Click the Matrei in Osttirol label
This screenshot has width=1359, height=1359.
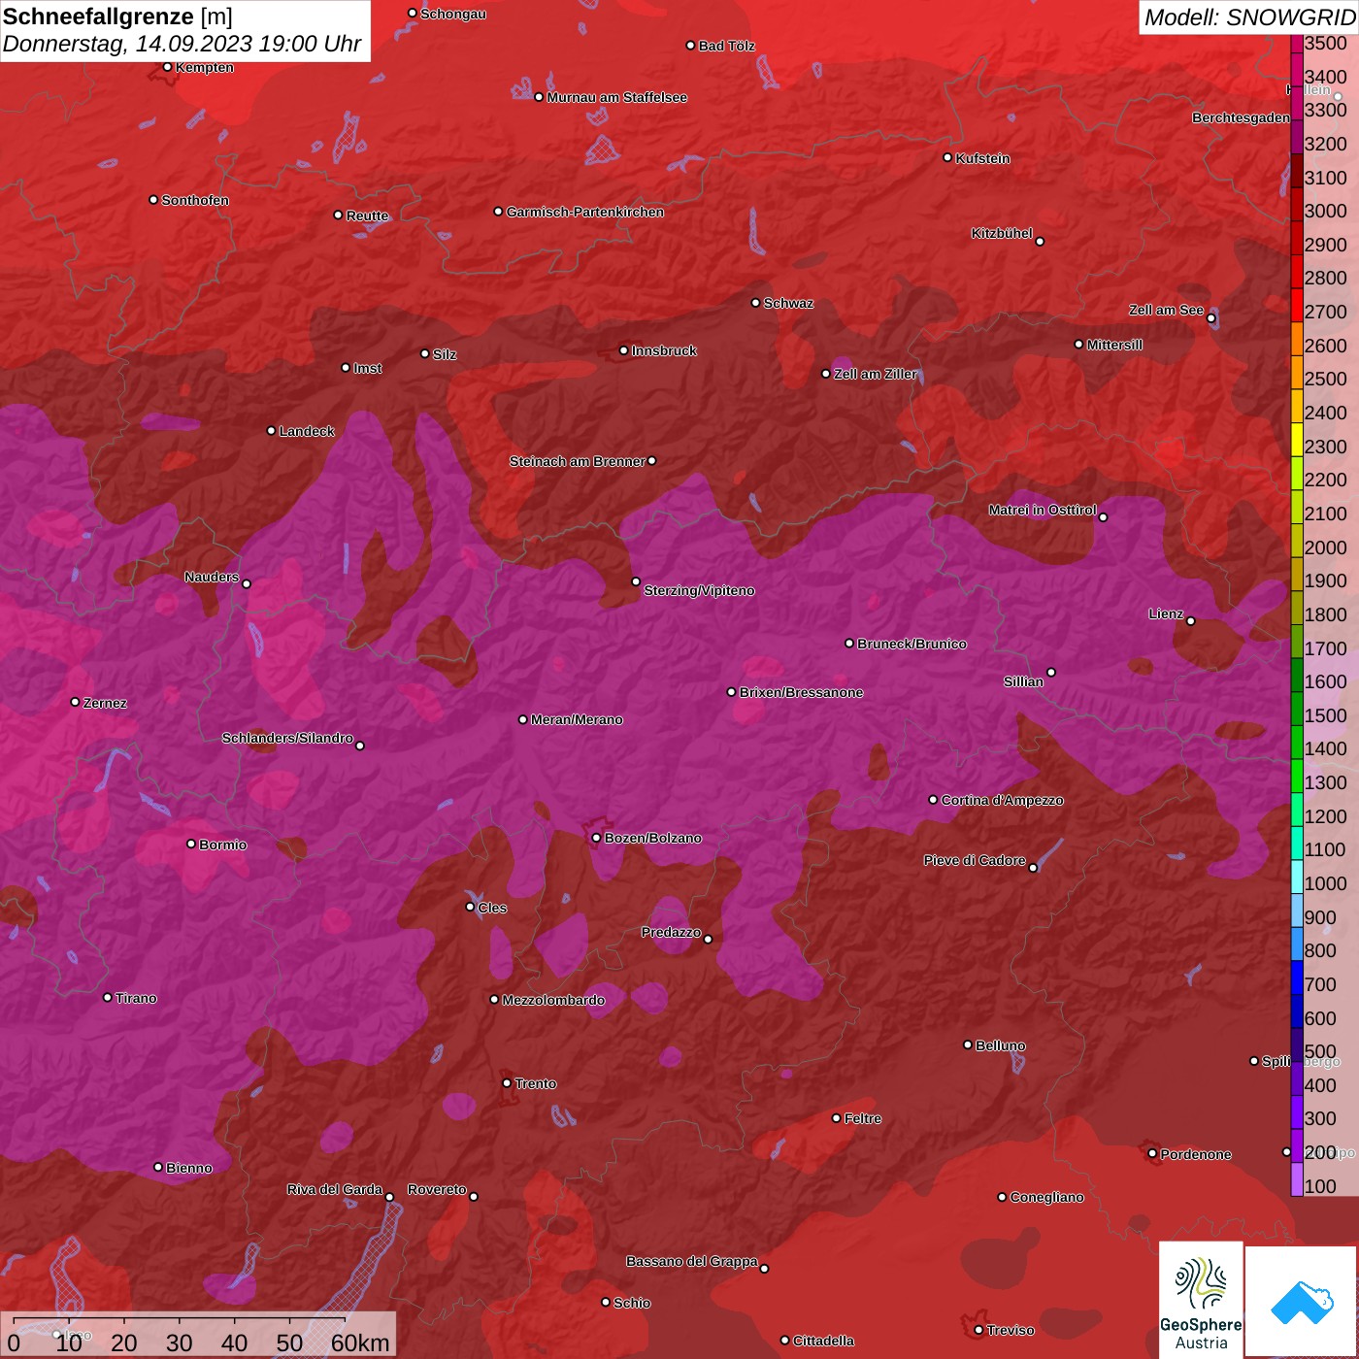coord(1043,510)
